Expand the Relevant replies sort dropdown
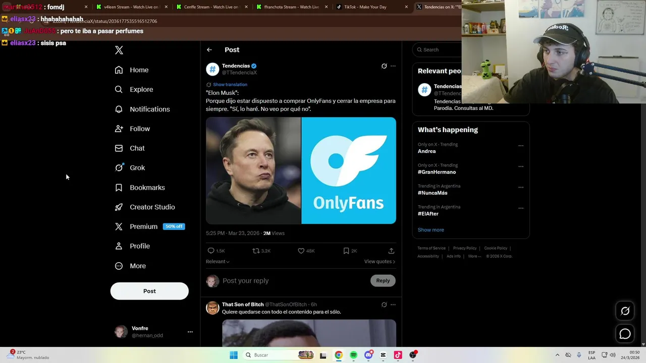 218,262
